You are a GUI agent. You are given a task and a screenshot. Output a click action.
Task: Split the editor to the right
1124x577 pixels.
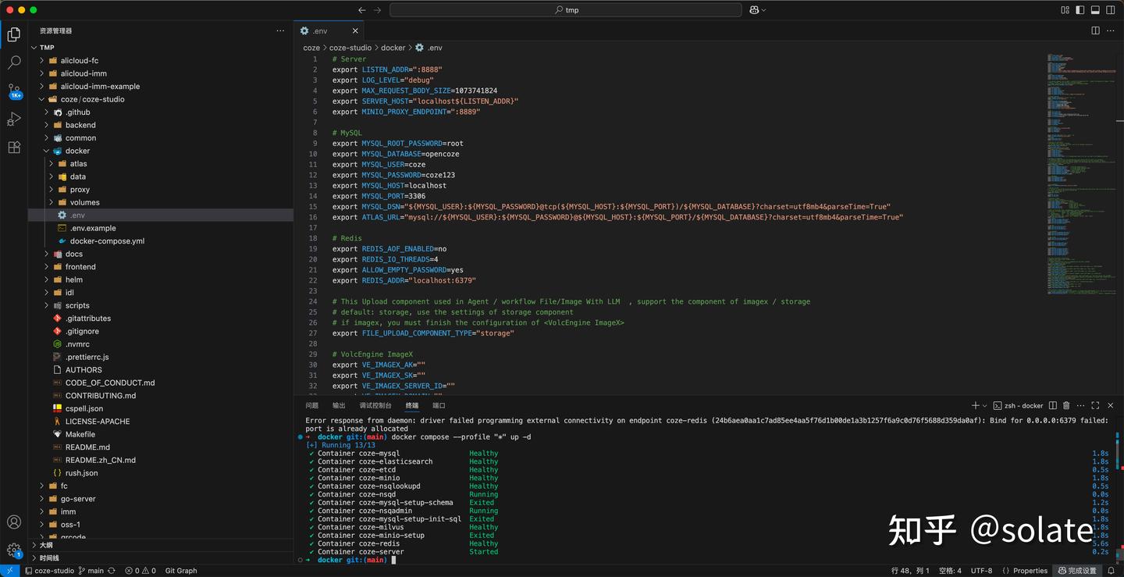tap(1095, 30)
